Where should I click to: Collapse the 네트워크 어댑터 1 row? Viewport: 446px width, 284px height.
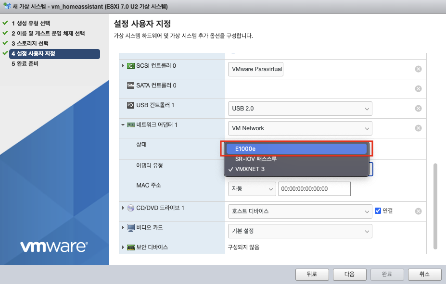coord(123,124)
